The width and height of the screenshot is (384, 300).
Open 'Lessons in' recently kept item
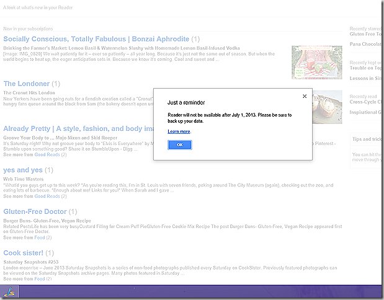point(365,78)
